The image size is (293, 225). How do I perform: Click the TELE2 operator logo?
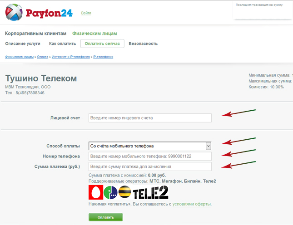[x=151, y=192]
